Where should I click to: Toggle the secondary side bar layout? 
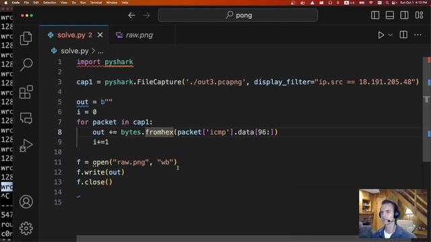point(404,15)
